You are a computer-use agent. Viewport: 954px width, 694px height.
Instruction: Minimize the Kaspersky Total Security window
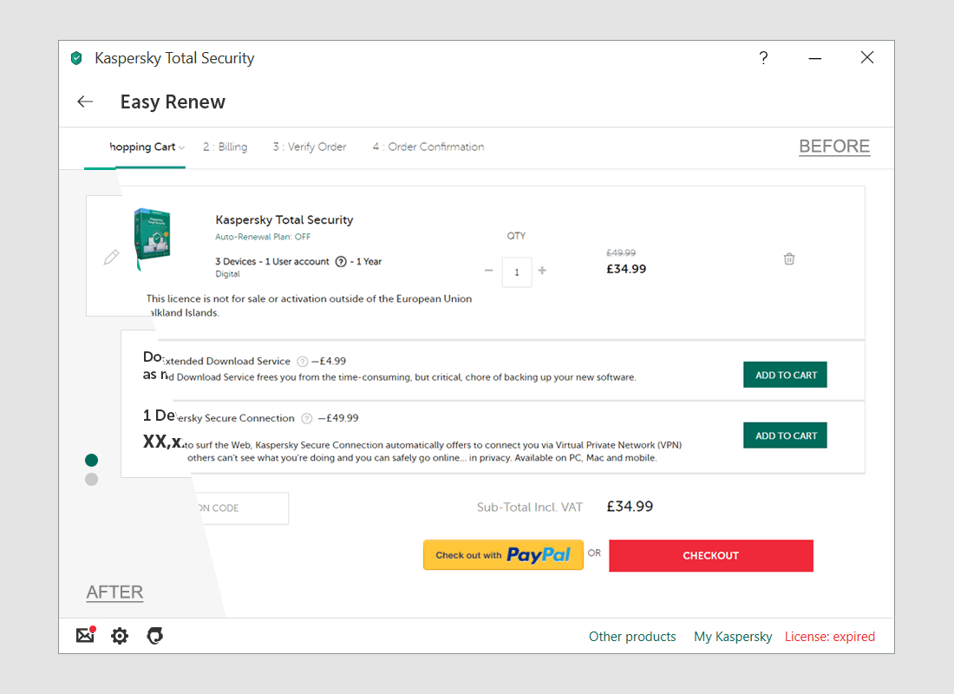[x=815, y=58]
